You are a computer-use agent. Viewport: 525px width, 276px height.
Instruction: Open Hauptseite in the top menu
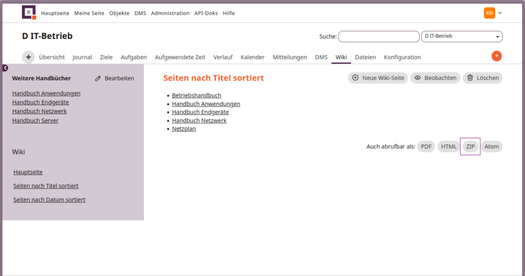pyautogui.click(x=55, y=13)
